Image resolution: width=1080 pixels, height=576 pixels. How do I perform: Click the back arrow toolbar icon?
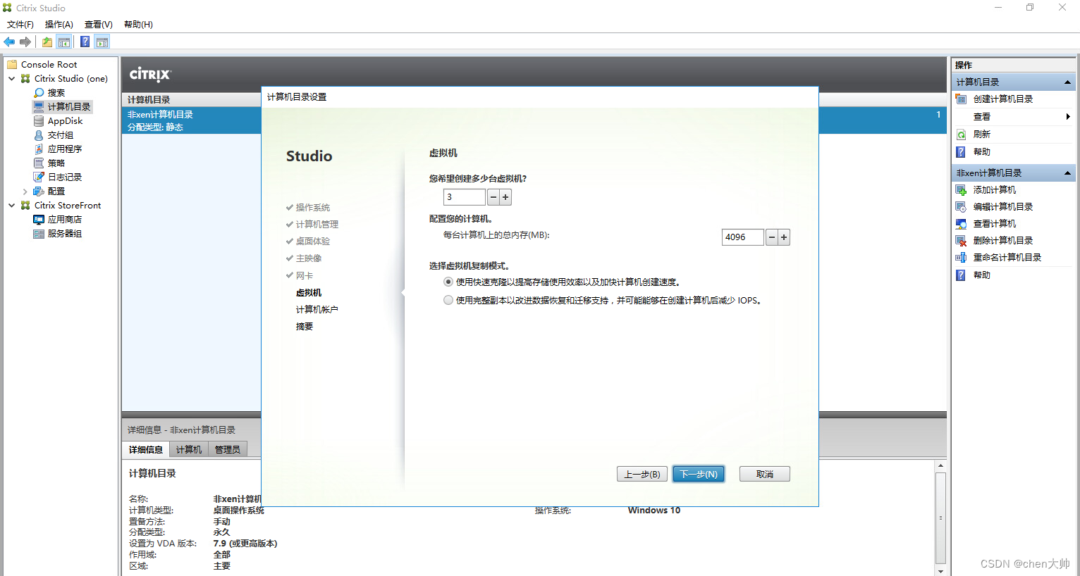pos(9,42)
